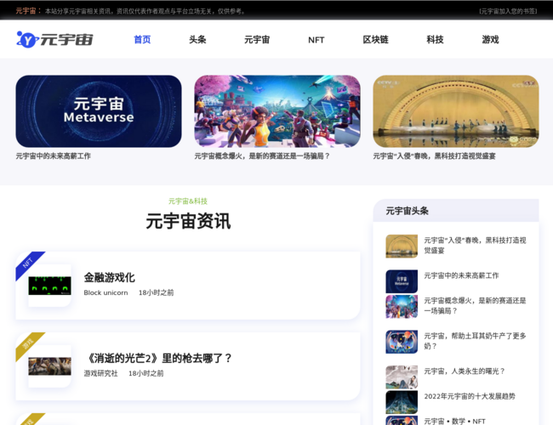553x425 pixels.
Task: Click the 《消逝的光芒2》里的枪去哪了 article title
Action: point(158,358)
